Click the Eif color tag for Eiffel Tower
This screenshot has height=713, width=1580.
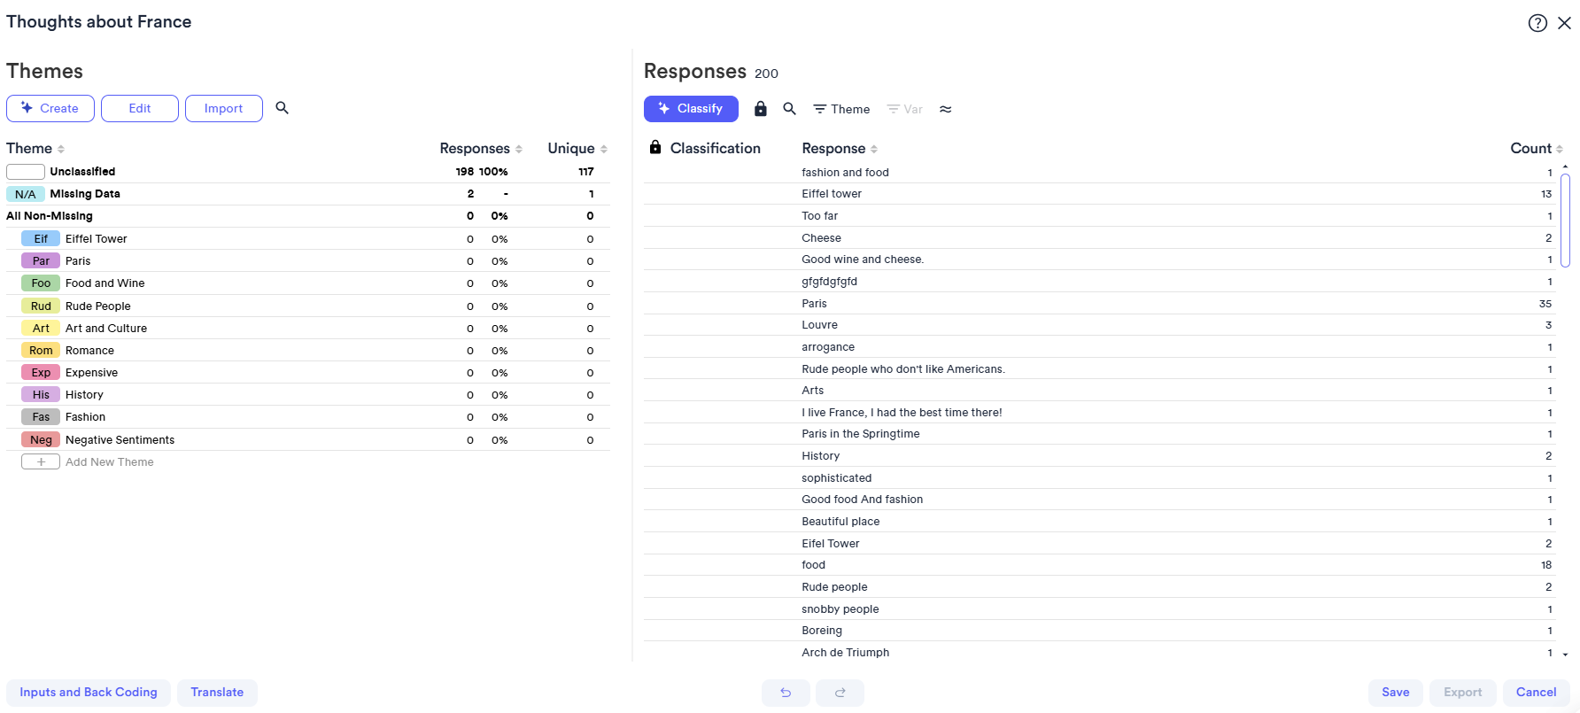41,239
